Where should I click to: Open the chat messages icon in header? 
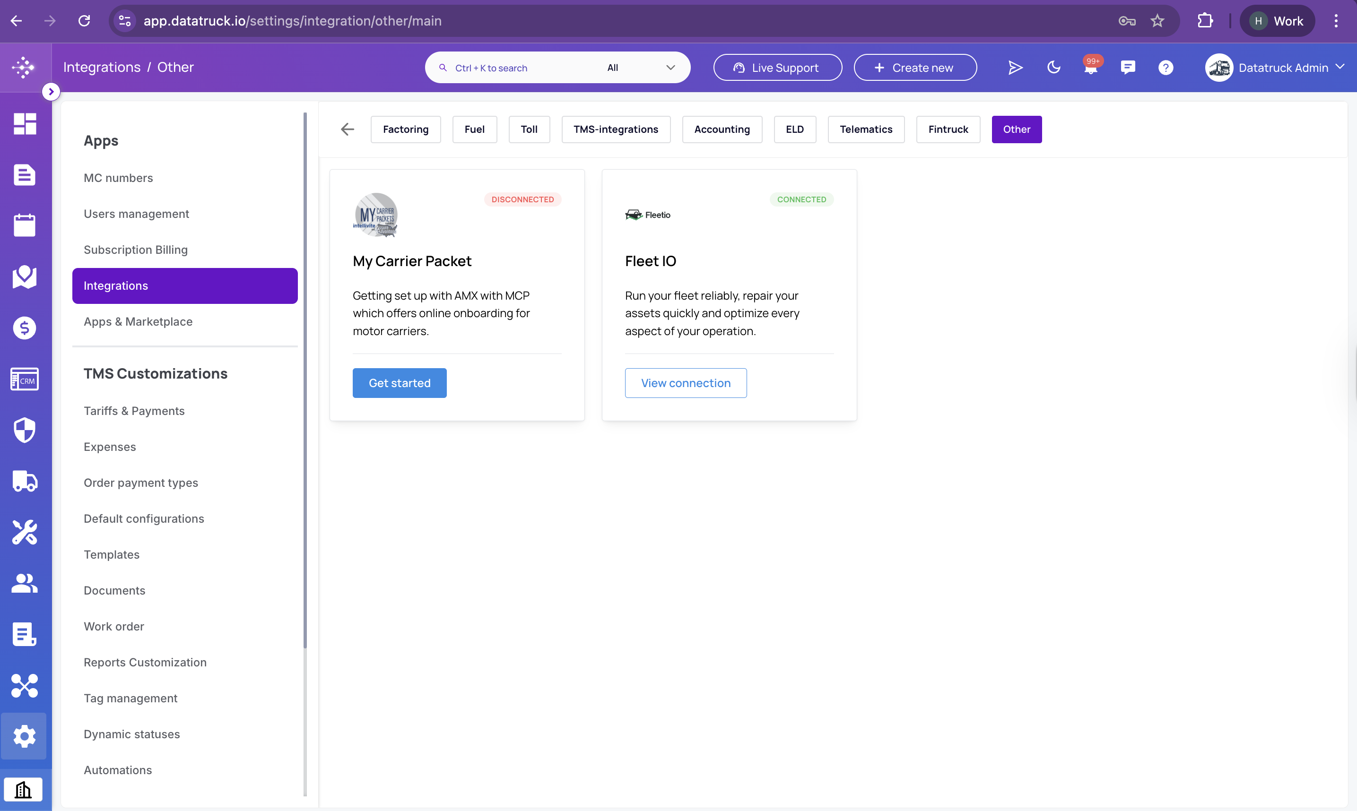[1128, 68]
